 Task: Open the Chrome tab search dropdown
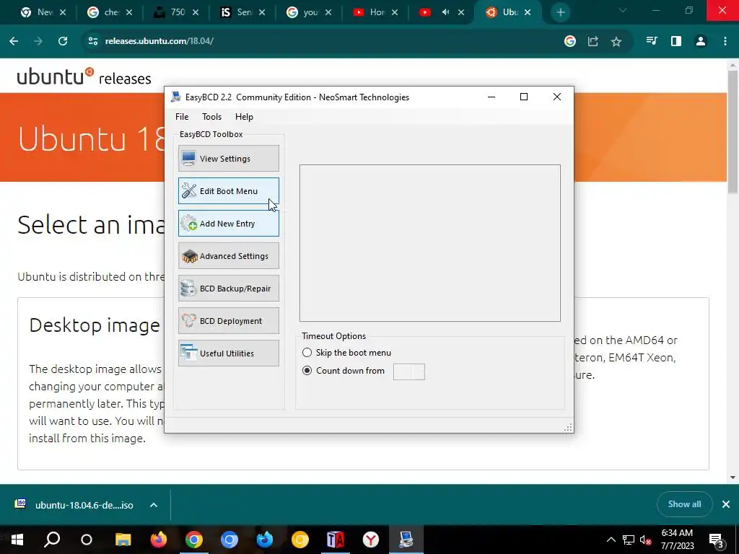(x=623, y=10)
